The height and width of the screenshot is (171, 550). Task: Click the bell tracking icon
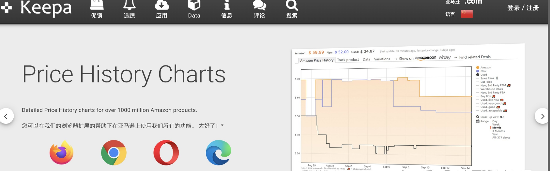click(x=129, y=5)
